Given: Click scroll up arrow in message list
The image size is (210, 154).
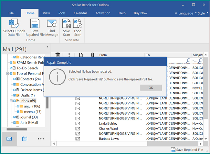Looking at the screenshot, I should (206, 55).
